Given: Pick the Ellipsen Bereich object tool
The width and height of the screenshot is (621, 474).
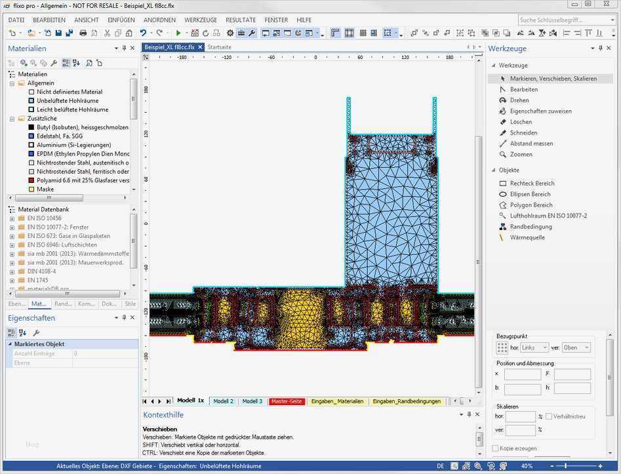Looking at the screenshot, I should pyautogui.click(x=532, y=194).
